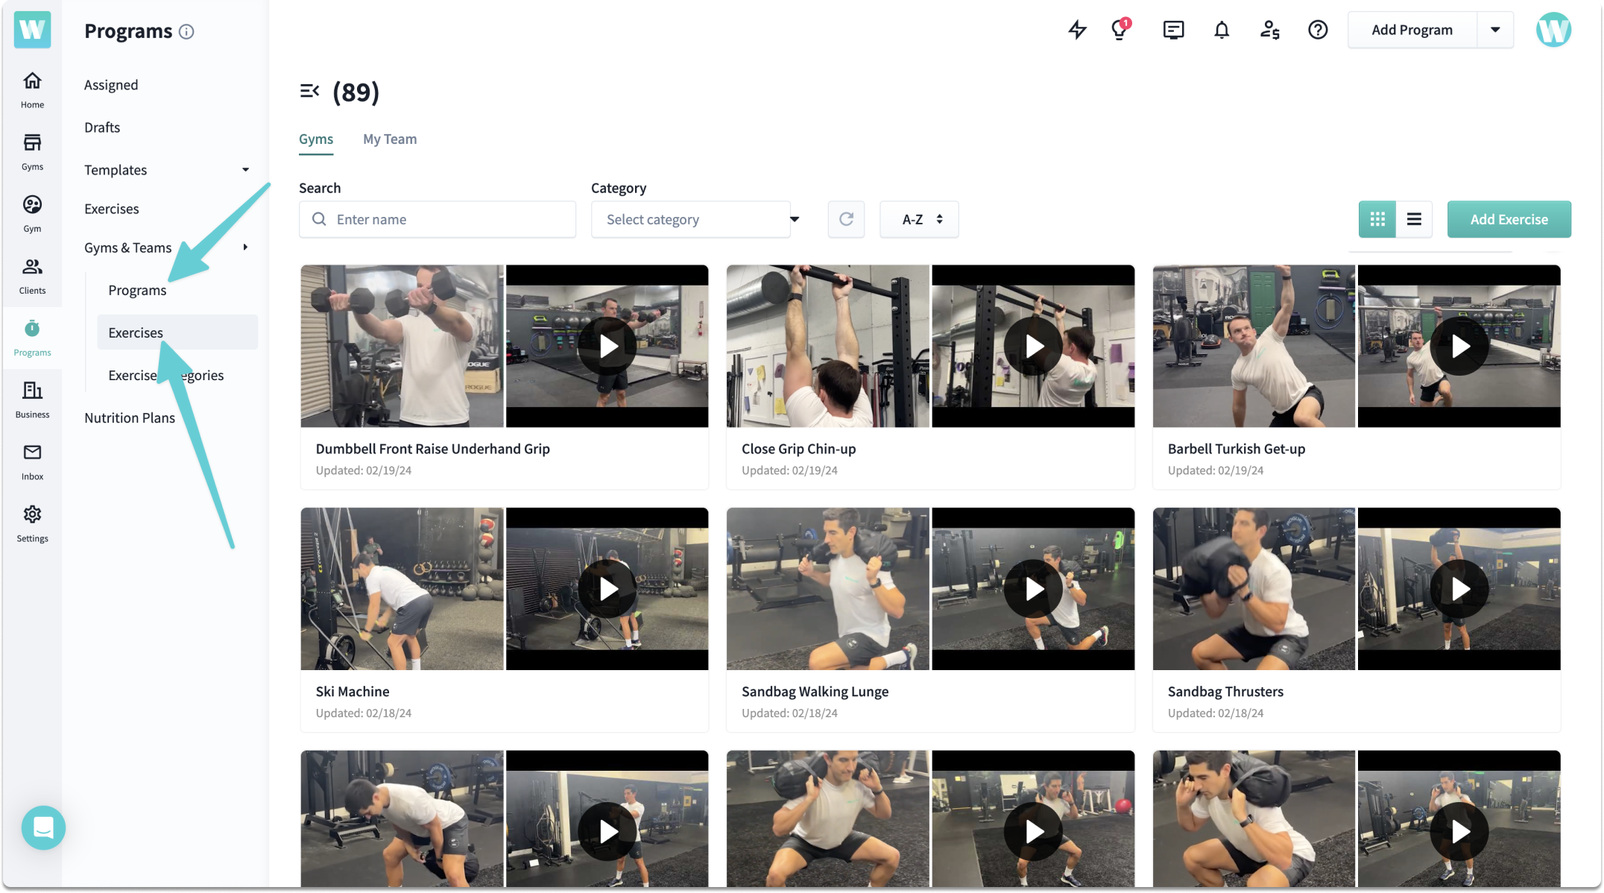Open the intercom chat bubble
The width and height of the screenshot is (1604, 893).
(x=43, y=827)
